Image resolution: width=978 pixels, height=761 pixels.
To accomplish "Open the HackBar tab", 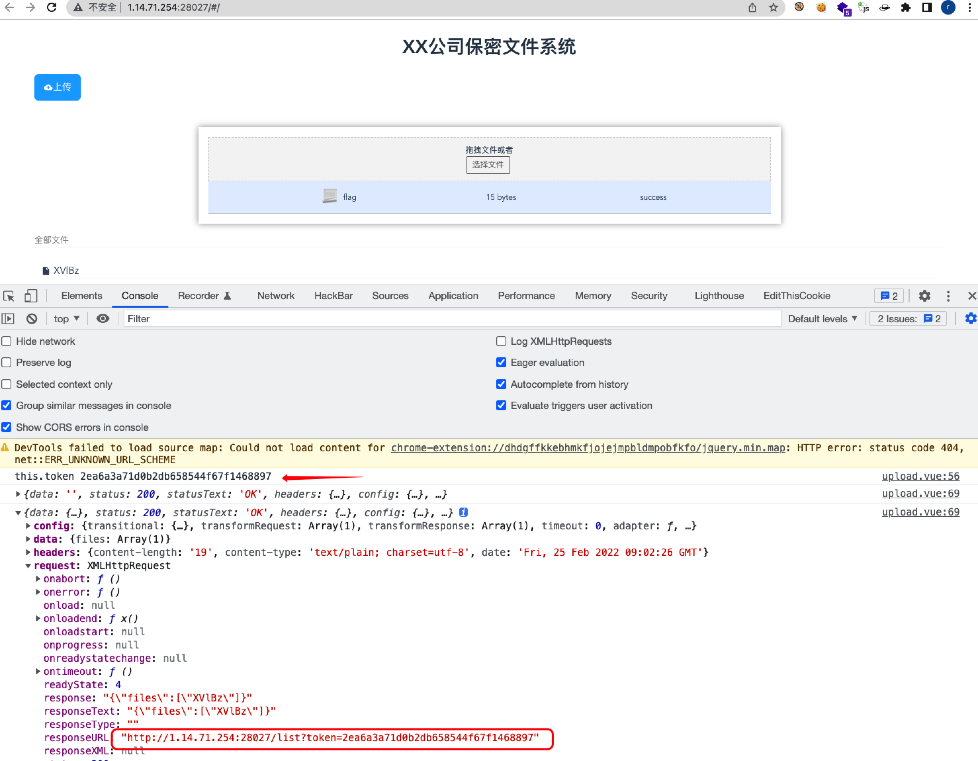I will [333, 295].
